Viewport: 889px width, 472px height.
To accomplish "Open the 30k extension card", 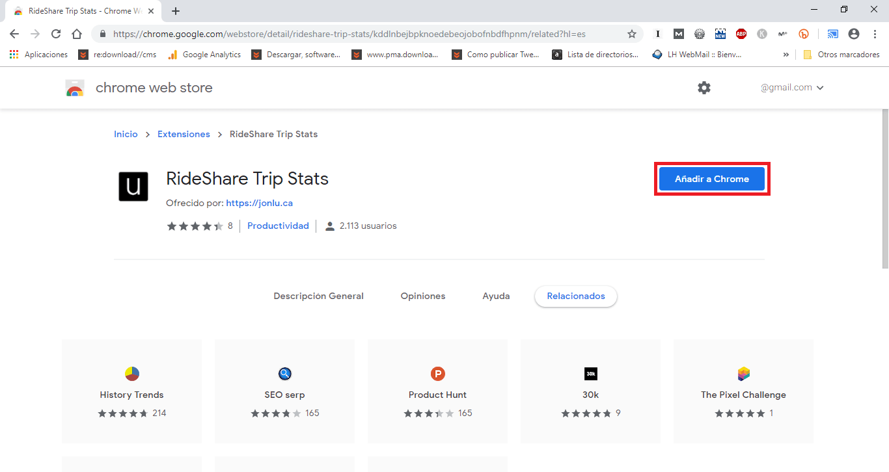I will click(590, 391).
